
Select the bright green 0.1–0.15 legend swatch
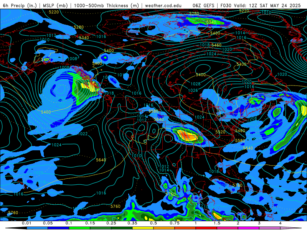(79, 228)
